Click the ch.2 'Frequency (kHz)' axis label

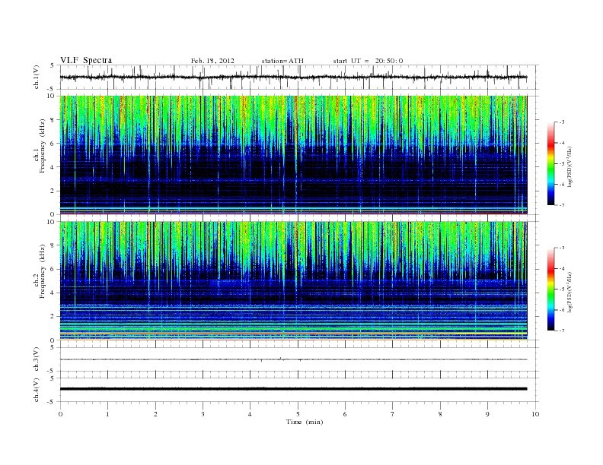tap(42, 270)
